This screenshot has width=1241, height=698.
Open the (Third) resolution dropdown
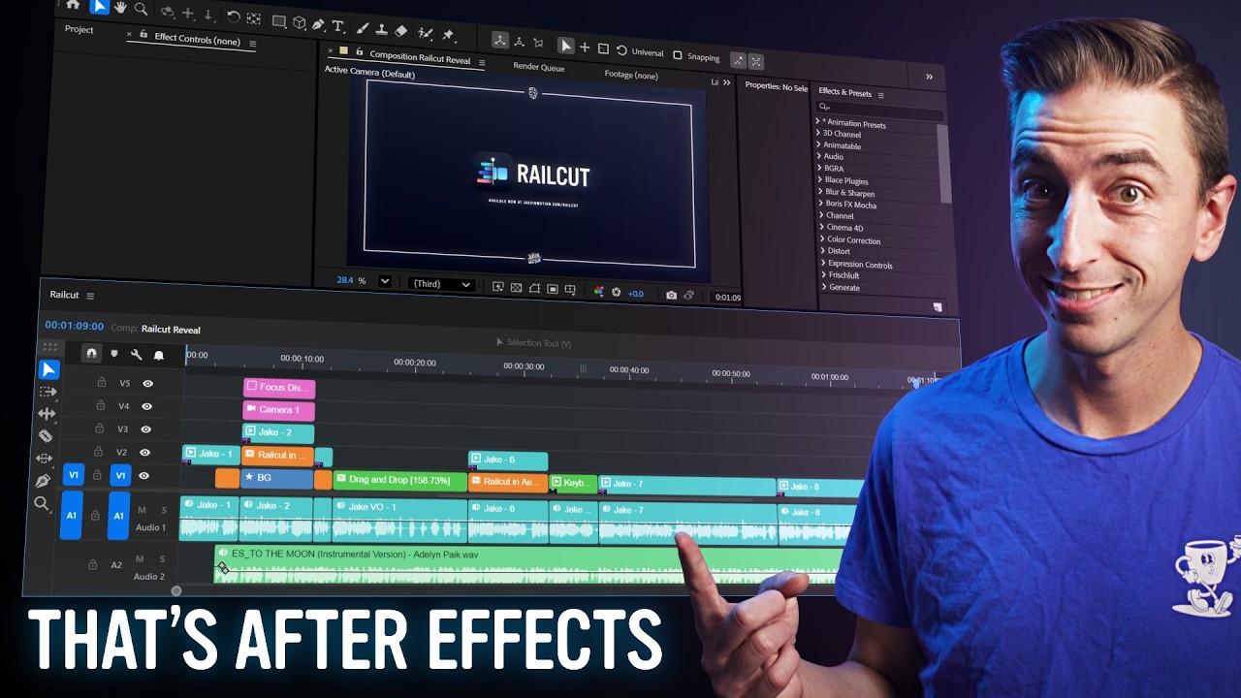441,284
